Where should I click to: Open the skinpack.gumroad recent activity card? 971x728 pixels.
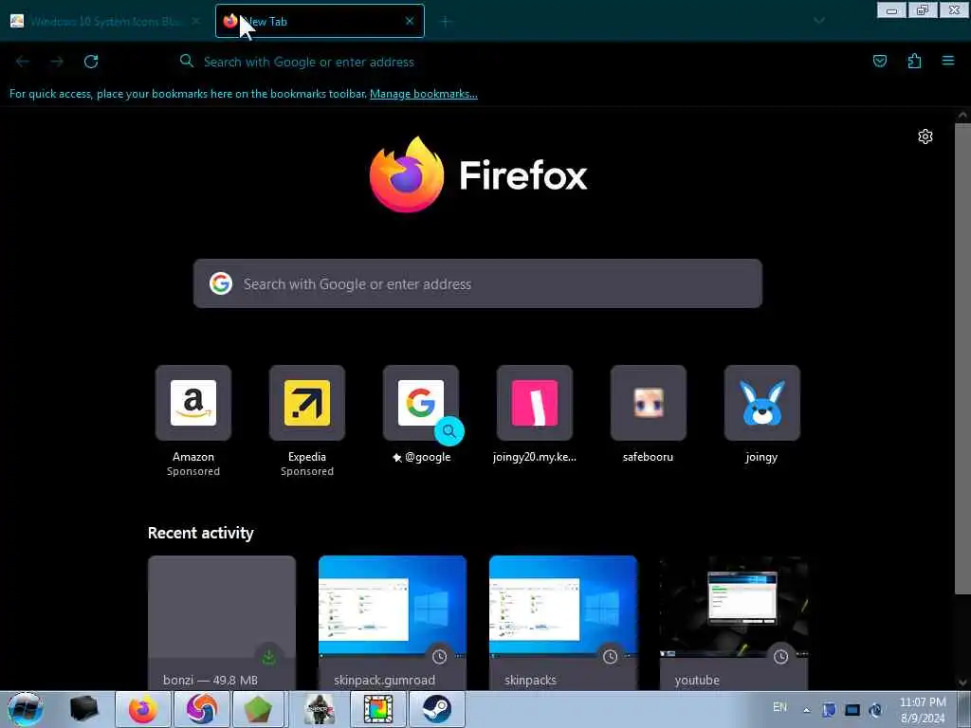pyautogui.click(x=393, y=622)
